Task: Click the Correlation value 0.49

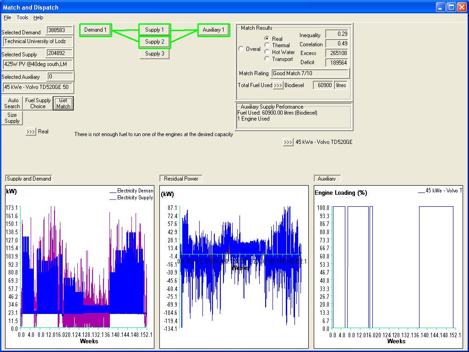Action: click(x=337, y=44)
